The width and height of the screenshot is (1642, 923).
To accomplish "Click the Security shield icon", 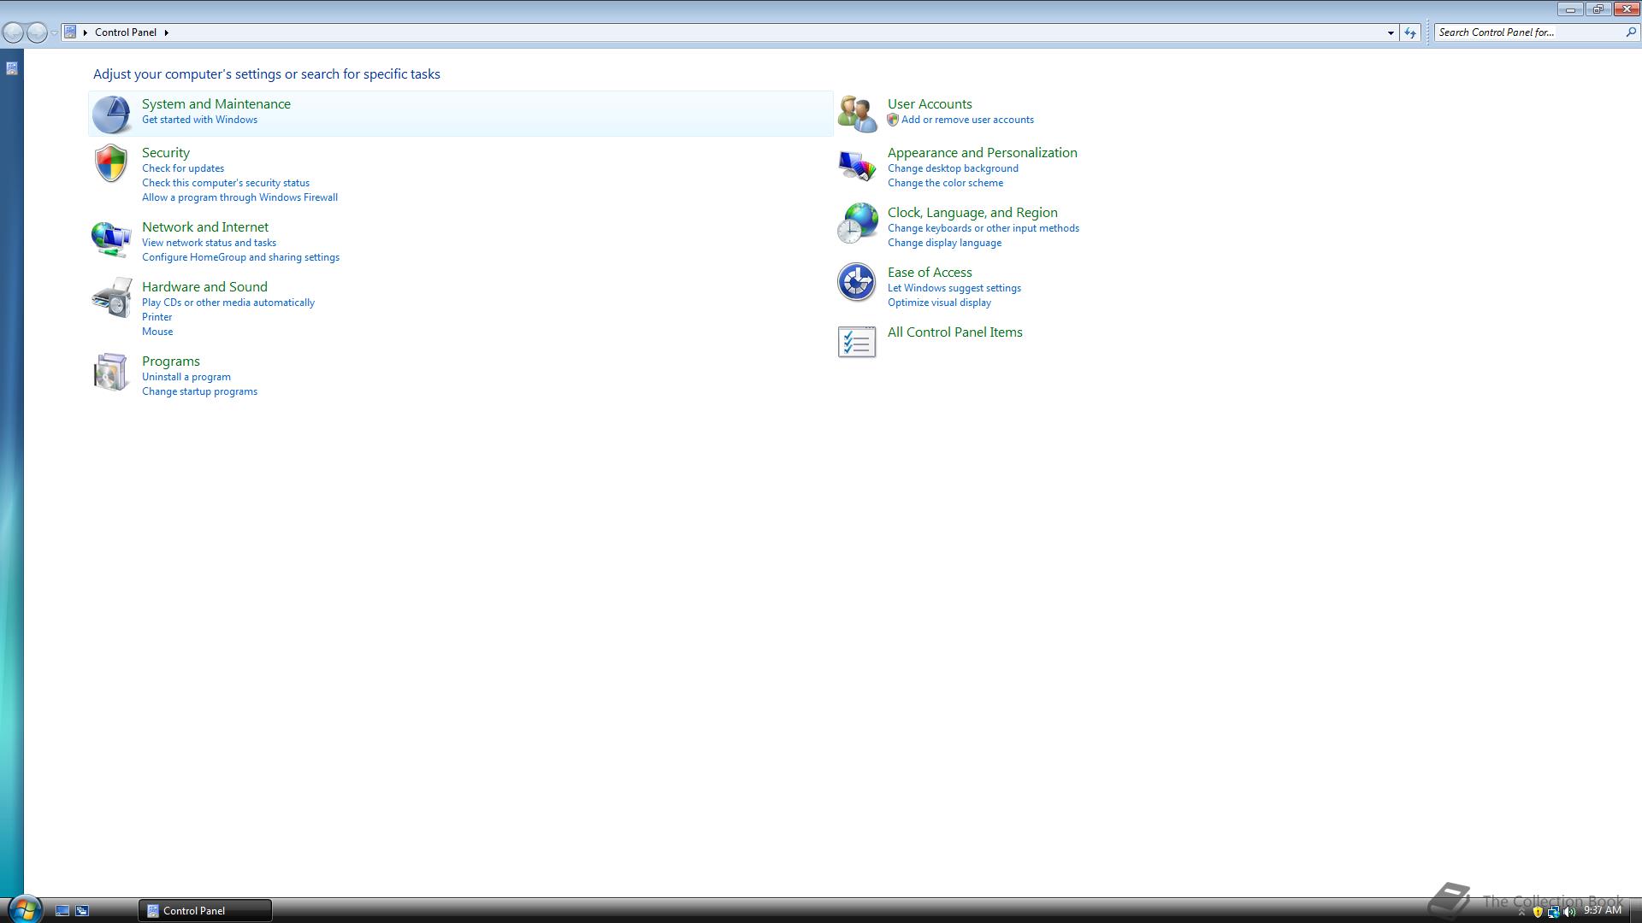I will (x=111, y=162).
